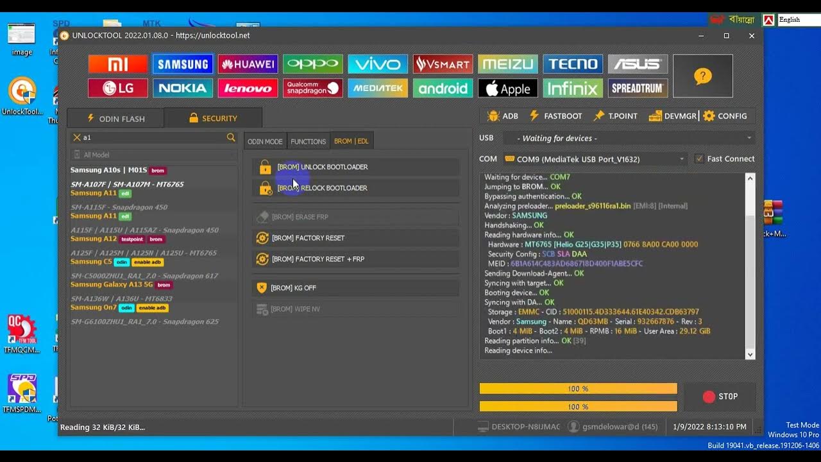Click BROM FACTORY RESET button
The height and width of the screenshot is (462, 821).
pos(356,238)
